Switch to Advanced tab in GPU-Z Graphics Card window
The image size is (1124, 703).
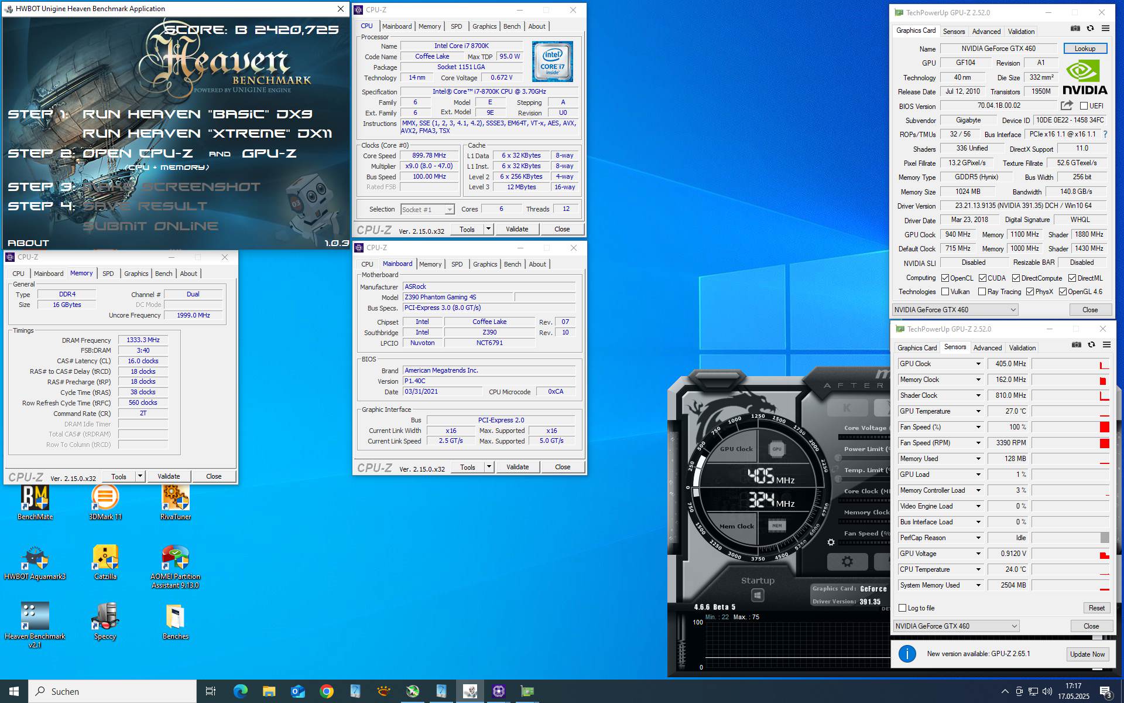coord(986,32)
